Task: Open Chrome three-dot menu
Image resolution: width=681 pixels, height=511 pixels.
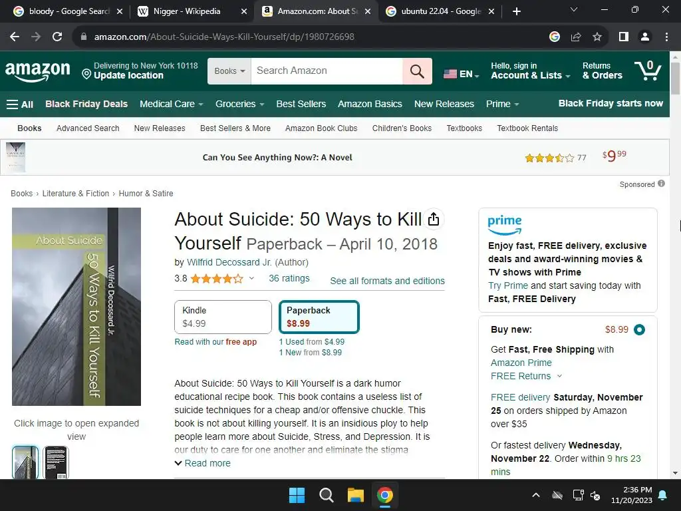Action: coord(666,37)
